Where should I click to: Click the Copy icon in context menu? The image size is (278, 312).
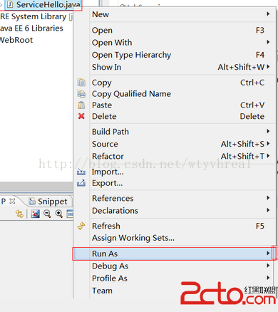[81, 83]
